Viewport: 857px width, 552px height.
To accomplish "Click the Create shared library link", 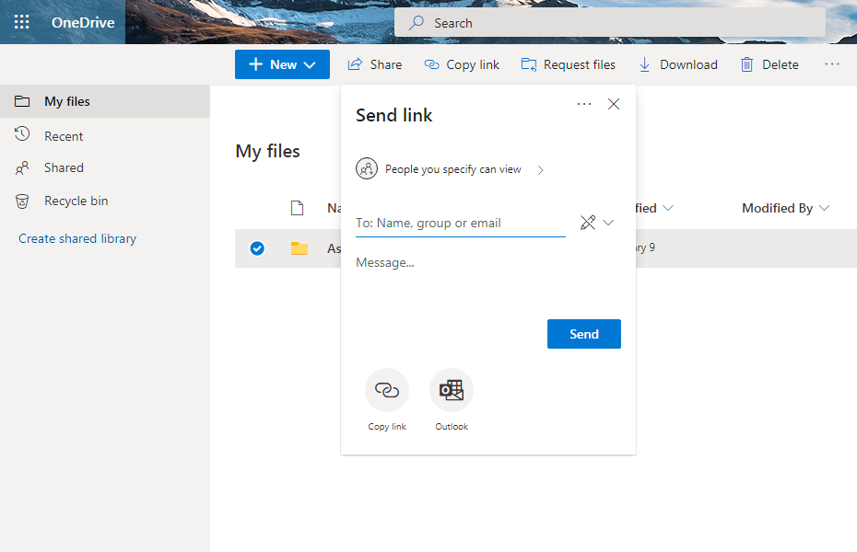I will tap(77, 238).
